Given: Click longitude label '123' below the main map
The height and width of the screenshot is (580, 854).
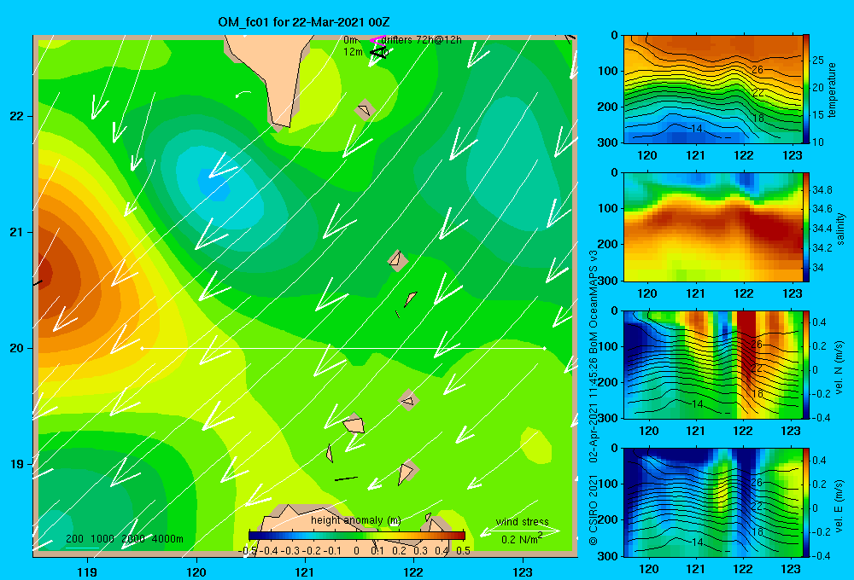Looking at the screenshot, I should (x=523, y=571).
